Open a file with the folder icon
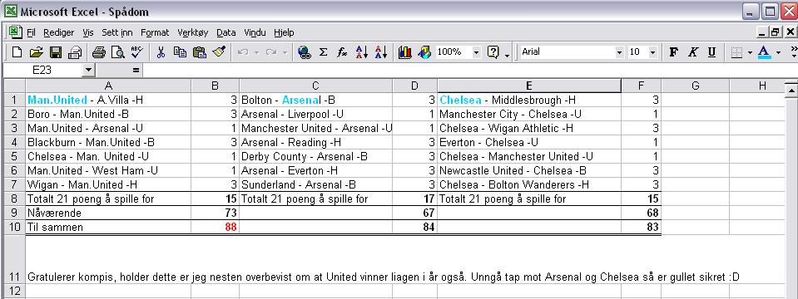Image resolution: width=798 pixels, height=299 pixels. click(x=36, y=51)
